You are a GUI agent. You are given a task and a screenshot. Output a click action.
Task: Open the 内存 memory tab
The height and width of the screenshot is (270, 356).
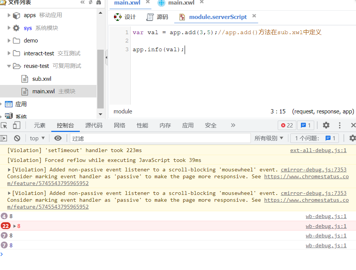tap(165, 126)
